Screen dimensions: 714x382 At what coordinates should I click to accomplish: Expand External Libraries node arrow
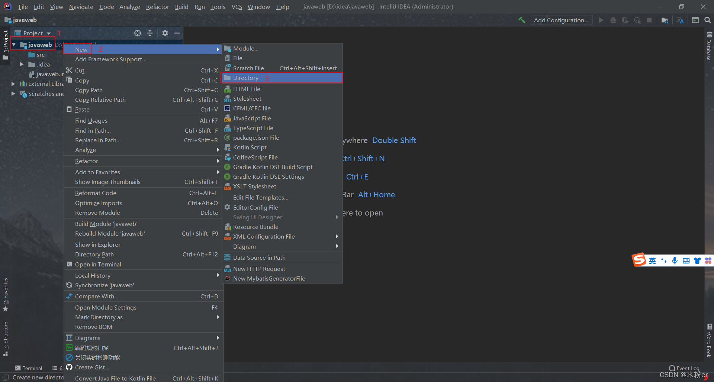coord(13,84)
